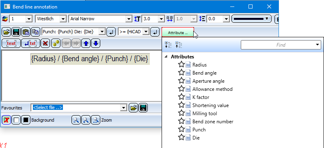Image resolution: width=324 pixels, height=148 pixels.
Task: Choose the Punch attribute entry
Action: [199, 130]
